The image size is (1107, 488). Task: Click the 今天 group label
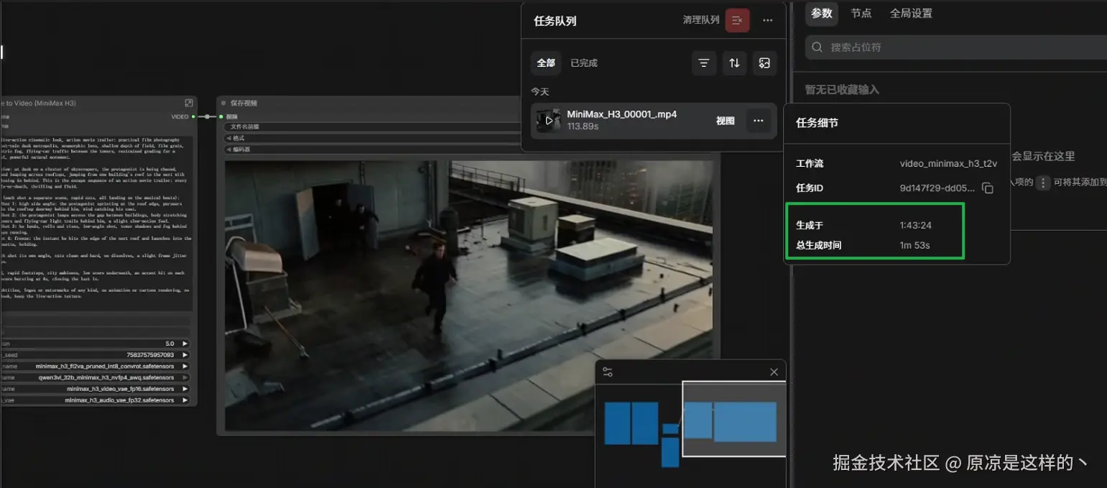coord(539,92)
